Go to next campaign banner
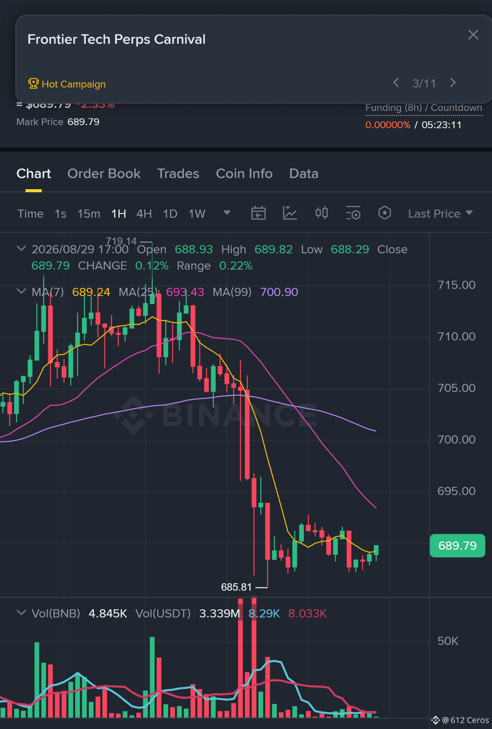The image size is (492, 729). pos(453,83)
